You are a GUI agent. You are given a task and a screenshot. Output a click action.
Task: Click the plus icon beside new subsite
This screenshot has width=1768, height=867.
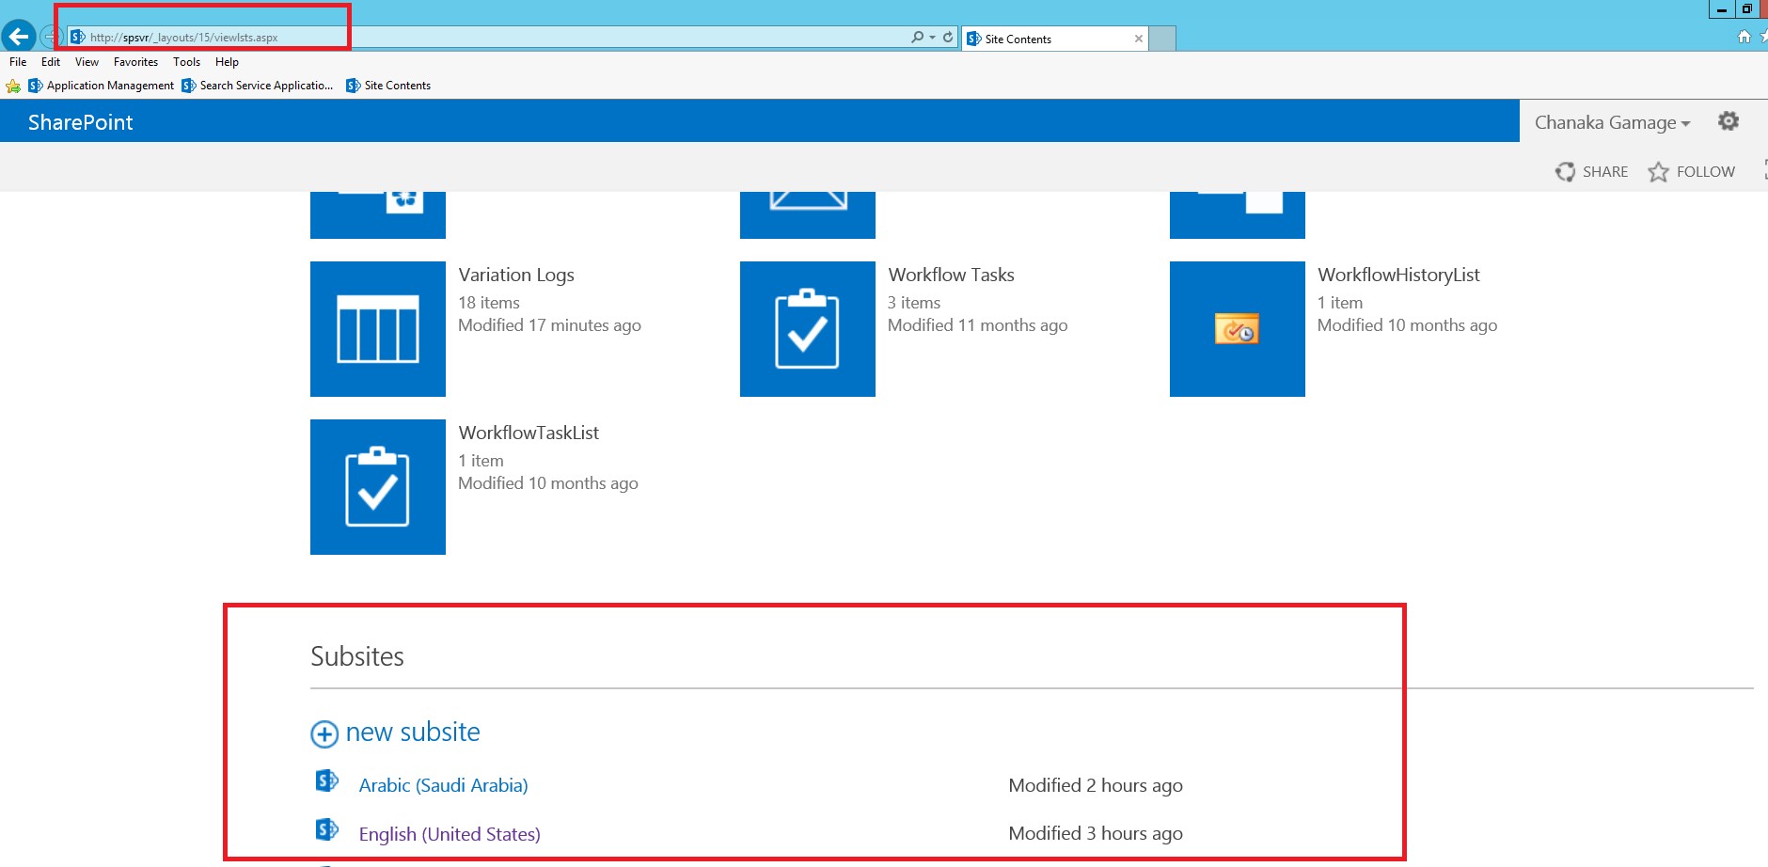[324, 733]
